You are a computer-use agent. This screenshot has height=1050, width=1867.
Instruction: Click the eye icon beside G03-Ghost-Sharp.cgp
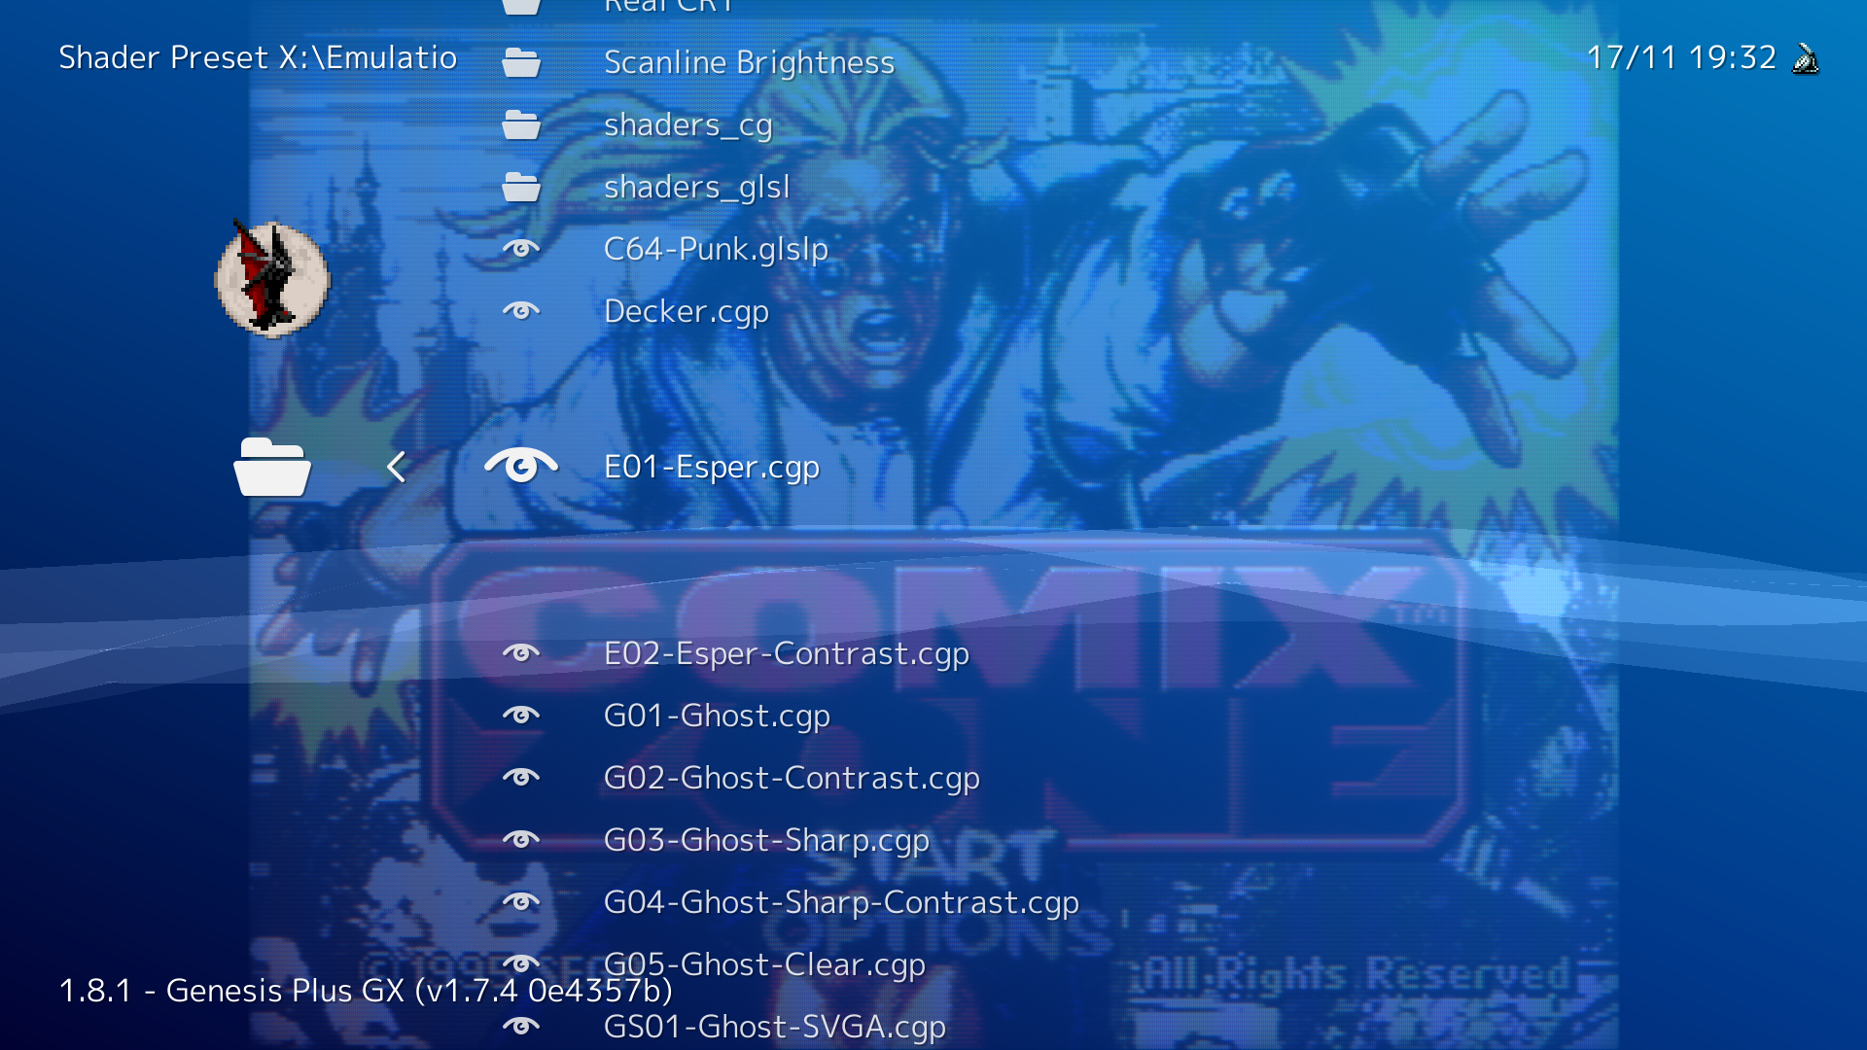[x=521, y=840]
